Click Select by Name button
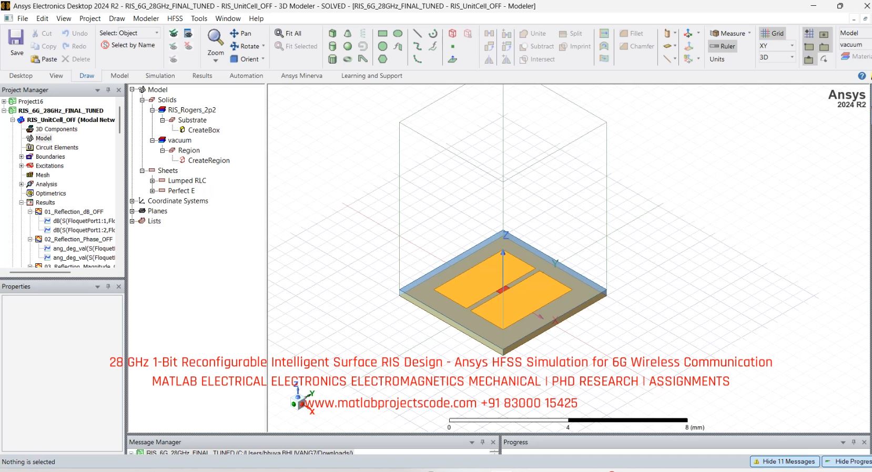The height and width of the screenshot is (472, 872). tap(128, 45)
